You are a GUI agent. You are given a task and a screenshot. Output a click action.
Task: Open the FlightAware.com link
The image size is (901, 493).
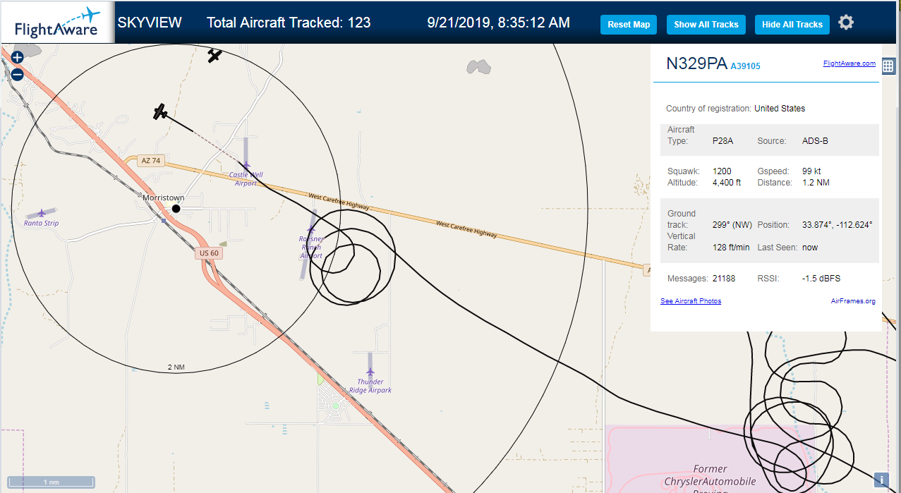point(849,63)
